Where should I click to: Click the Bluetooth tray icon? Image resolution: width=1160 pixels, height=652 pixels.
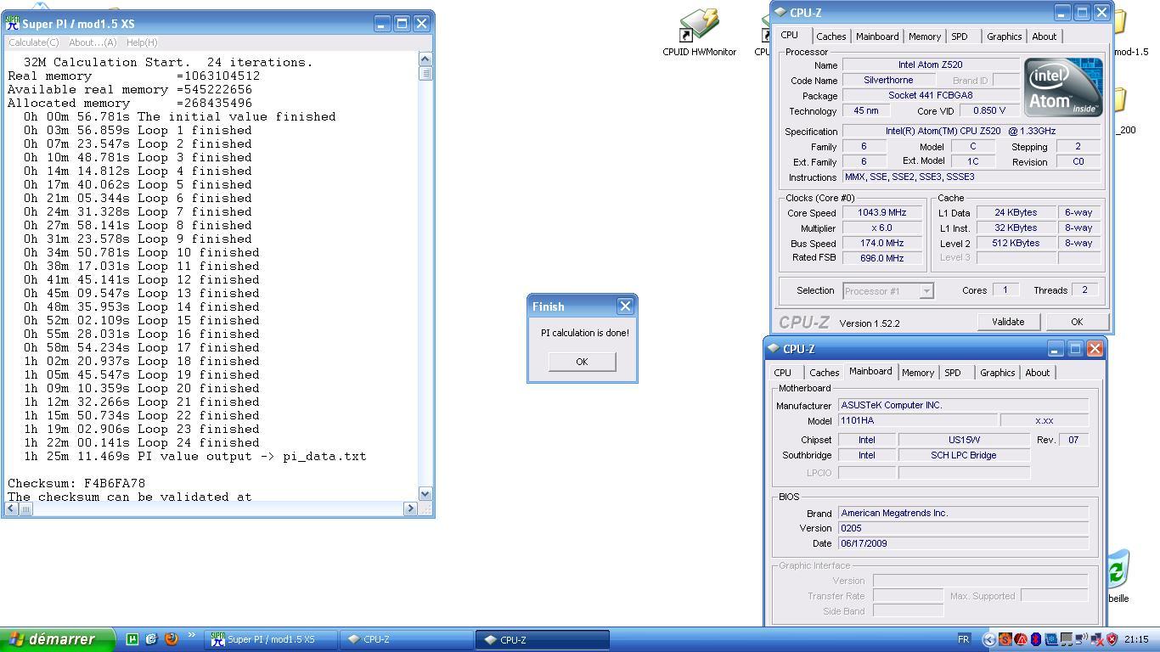coord(1036,639)
